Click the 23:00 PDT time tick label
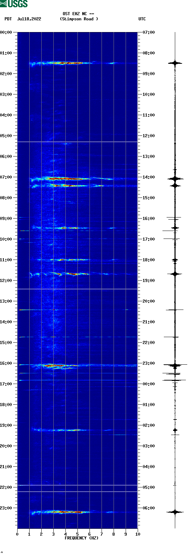The height and width of the screenshot is (556, 190). [6, 508]
